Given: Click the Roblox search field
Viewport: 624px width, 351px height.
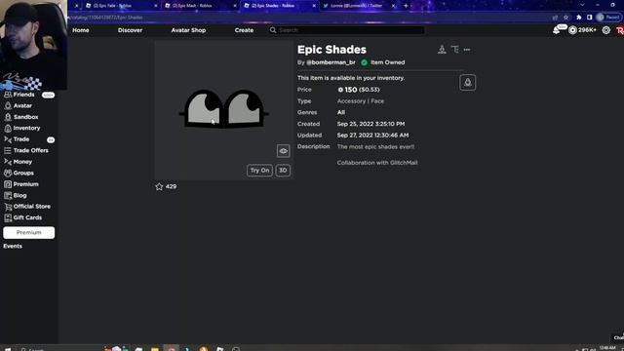Looking at the screenshot, I should coord(346,30).
